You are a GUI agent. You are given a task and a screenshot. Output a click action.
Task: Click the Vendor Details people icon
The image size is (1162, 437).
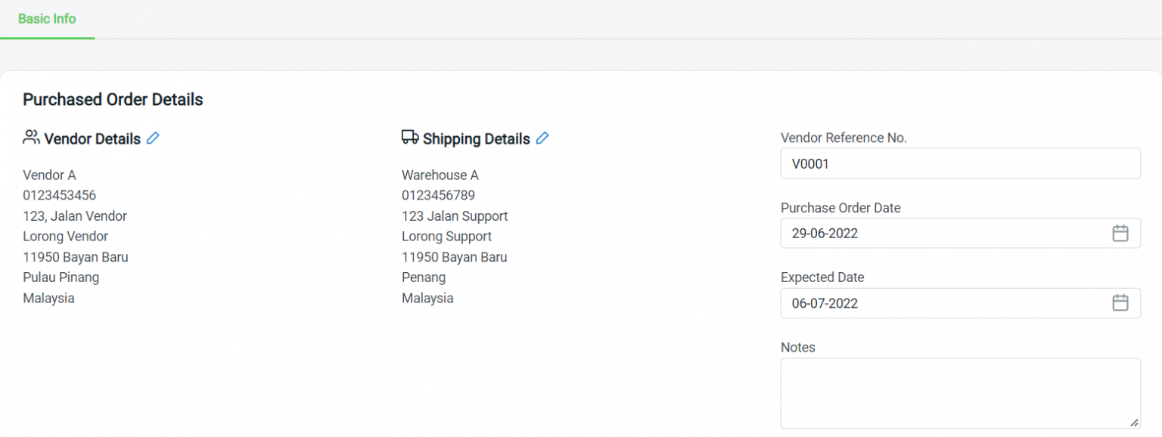(x=30, y=137)
